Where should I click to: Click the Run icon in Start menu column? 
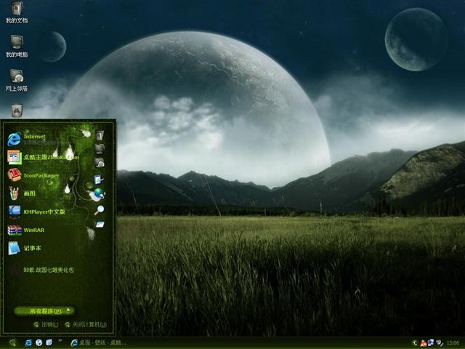pos(100,225)
